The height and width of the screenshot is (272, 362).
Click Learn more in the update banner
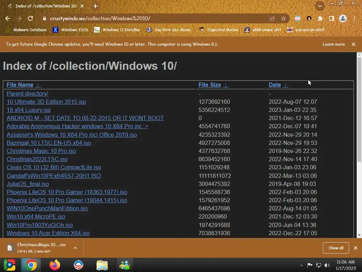pos(334,44)
